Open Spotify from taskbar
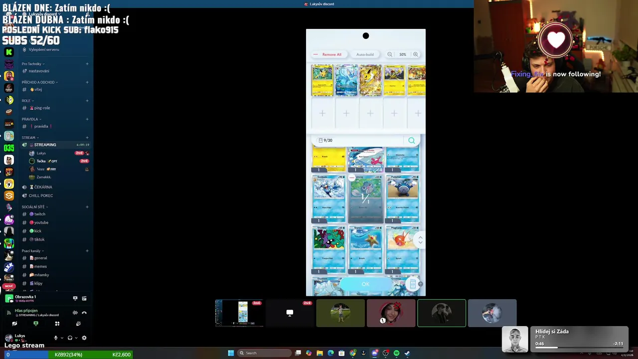The image size is (638, 359). click(396, 353)
